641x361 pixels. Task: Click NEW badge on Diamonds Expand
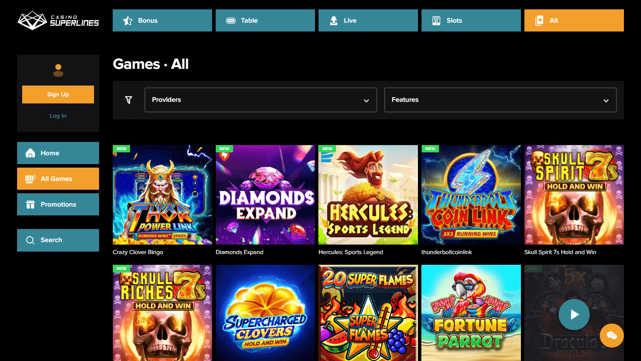[x=224, y=149]
